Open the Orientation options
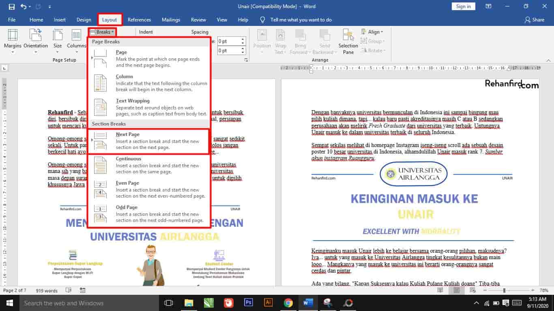The height and width of the screenshot is (311, 554). [36, 42]
